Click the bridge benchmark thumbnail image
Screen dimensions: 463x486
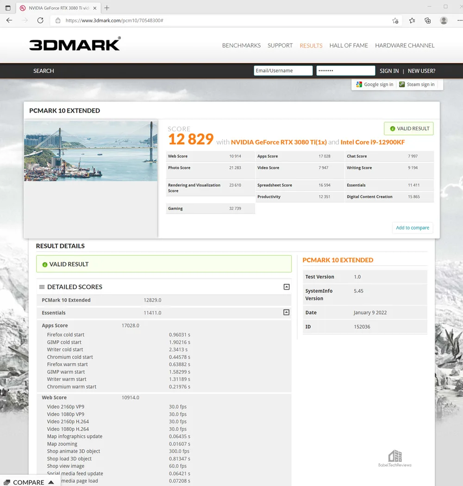click(x=91, y=151)
